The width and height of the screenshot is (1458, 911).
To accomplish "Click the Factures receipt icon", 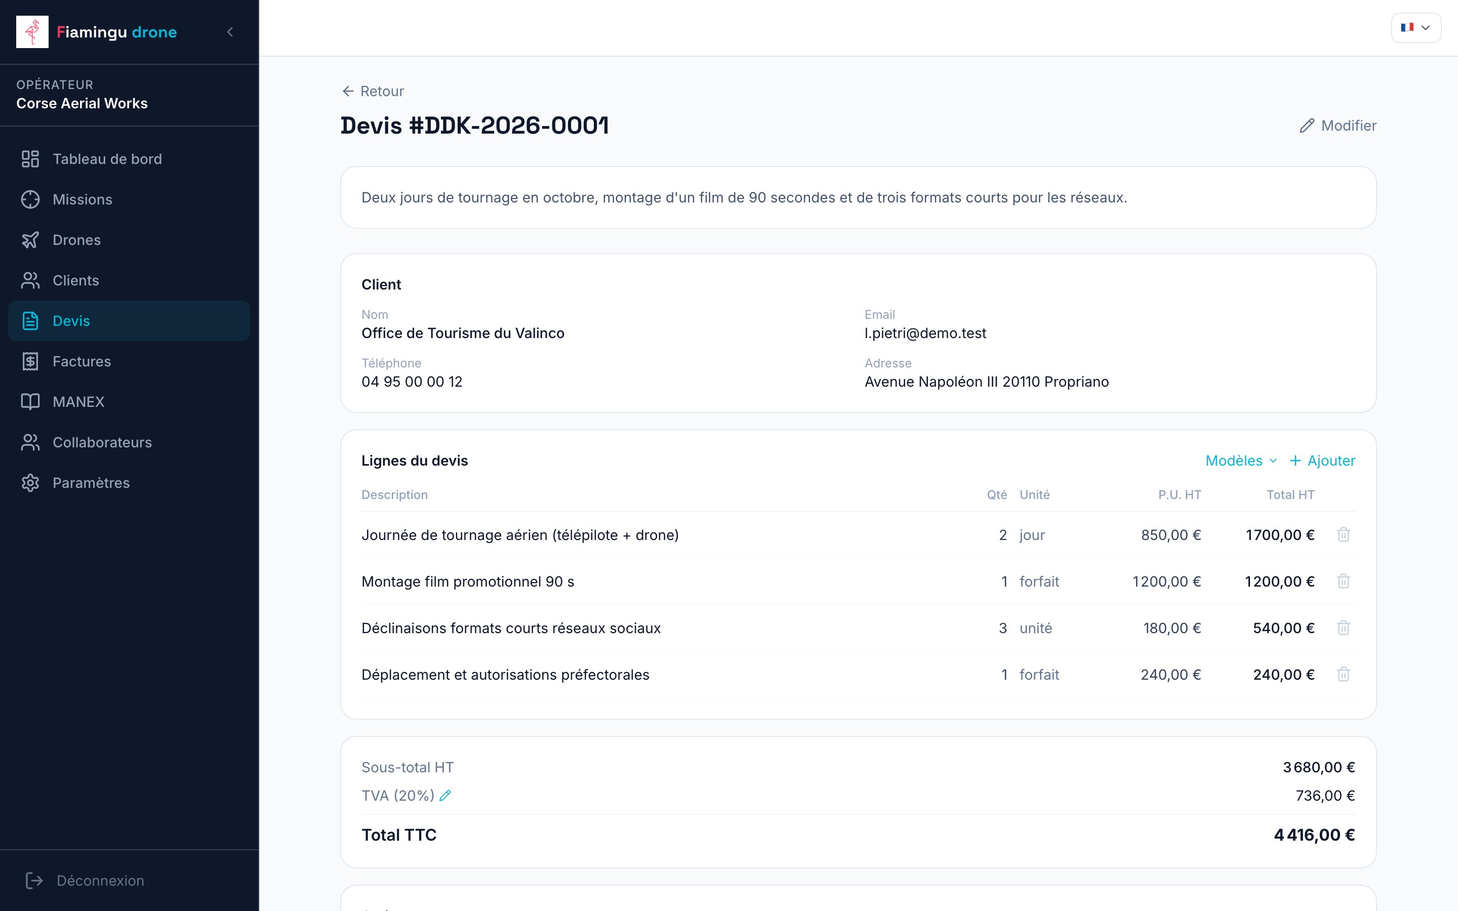I will [x=30, y=361].
